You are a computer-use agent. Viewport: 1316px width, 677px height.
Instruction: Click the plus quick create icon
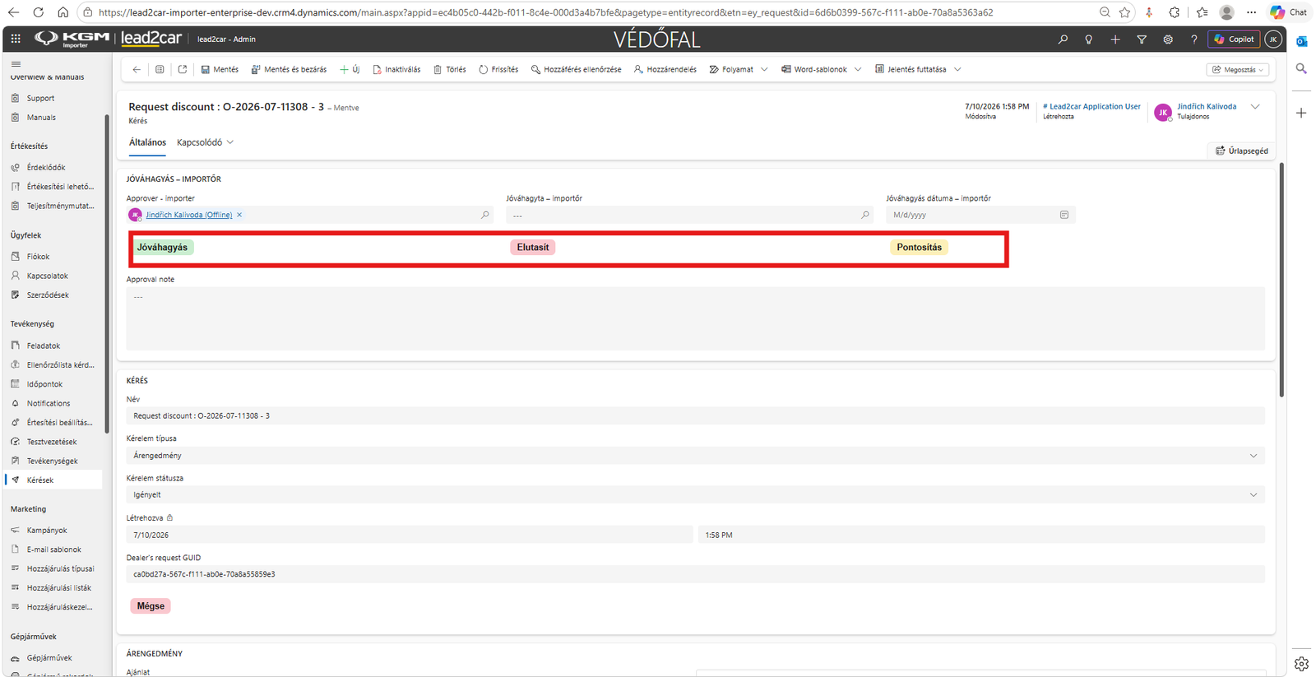point(1115,39)
